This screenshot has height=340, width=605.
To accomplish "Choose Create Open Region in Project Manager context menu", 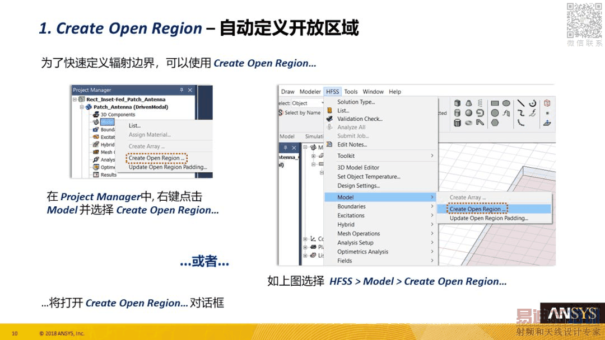I will 156,158.
